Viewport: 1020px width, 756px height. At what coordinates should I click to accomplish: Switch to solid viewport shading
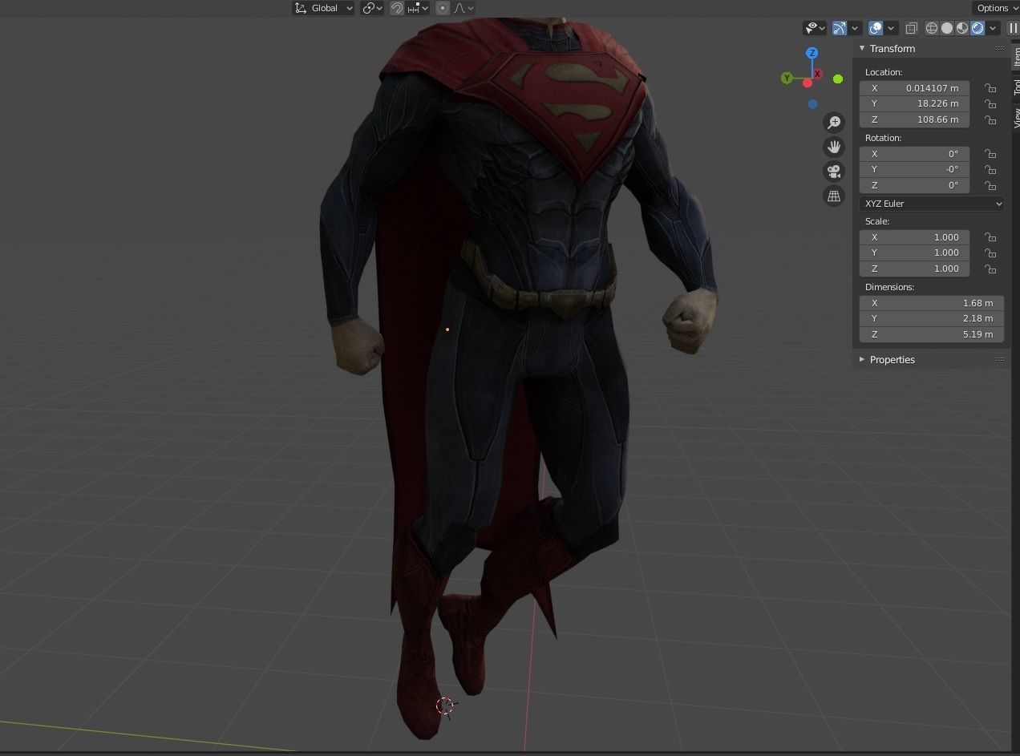[x=947, y=28]
